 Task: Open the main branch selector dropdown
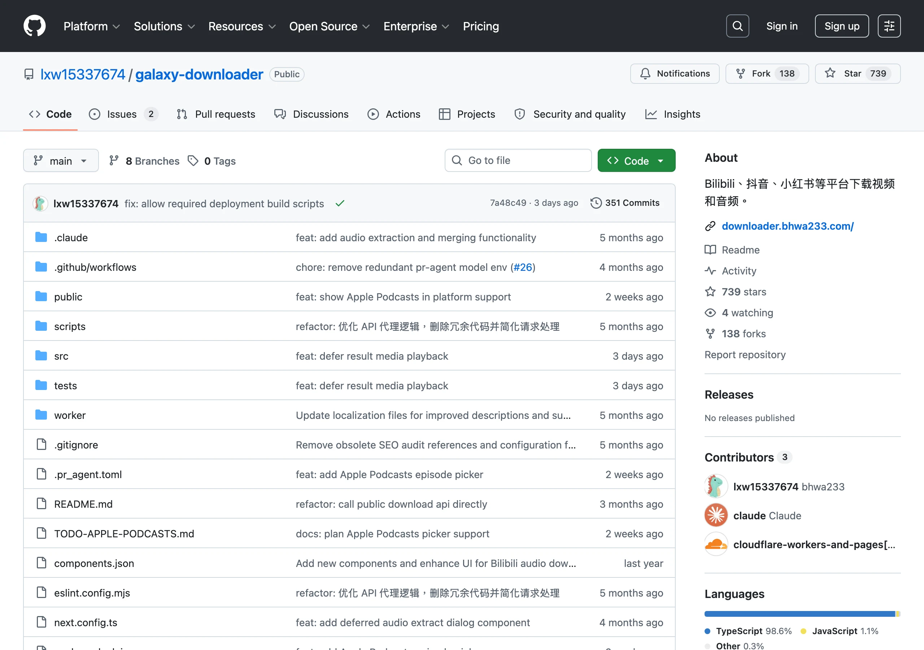coord(61,161)
